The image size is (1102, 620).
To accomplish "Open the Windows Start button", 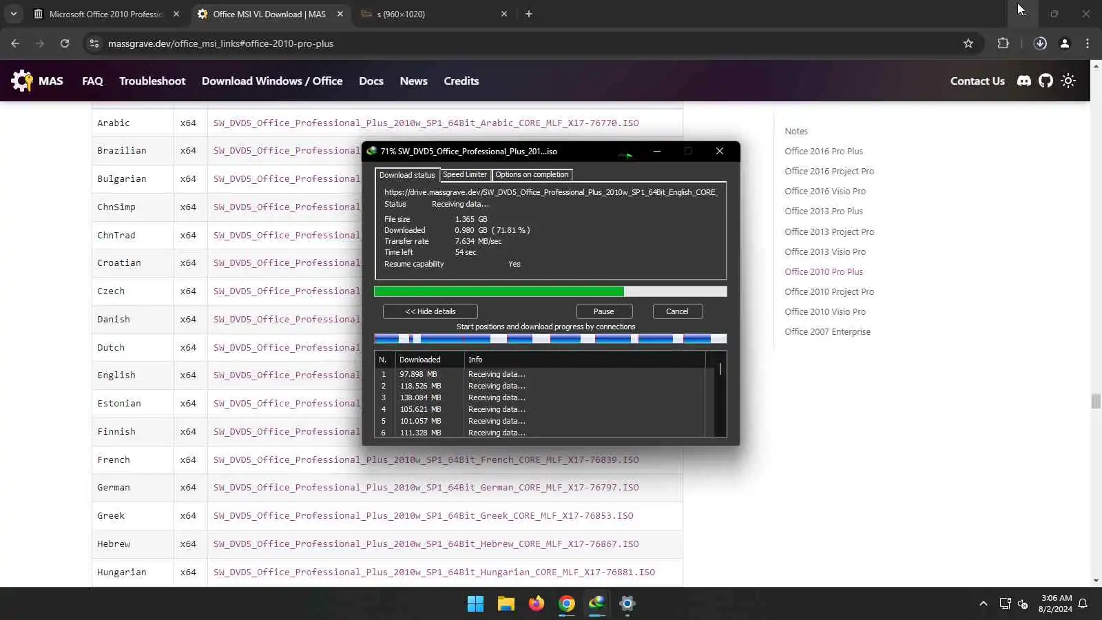I will click(475, 604).
